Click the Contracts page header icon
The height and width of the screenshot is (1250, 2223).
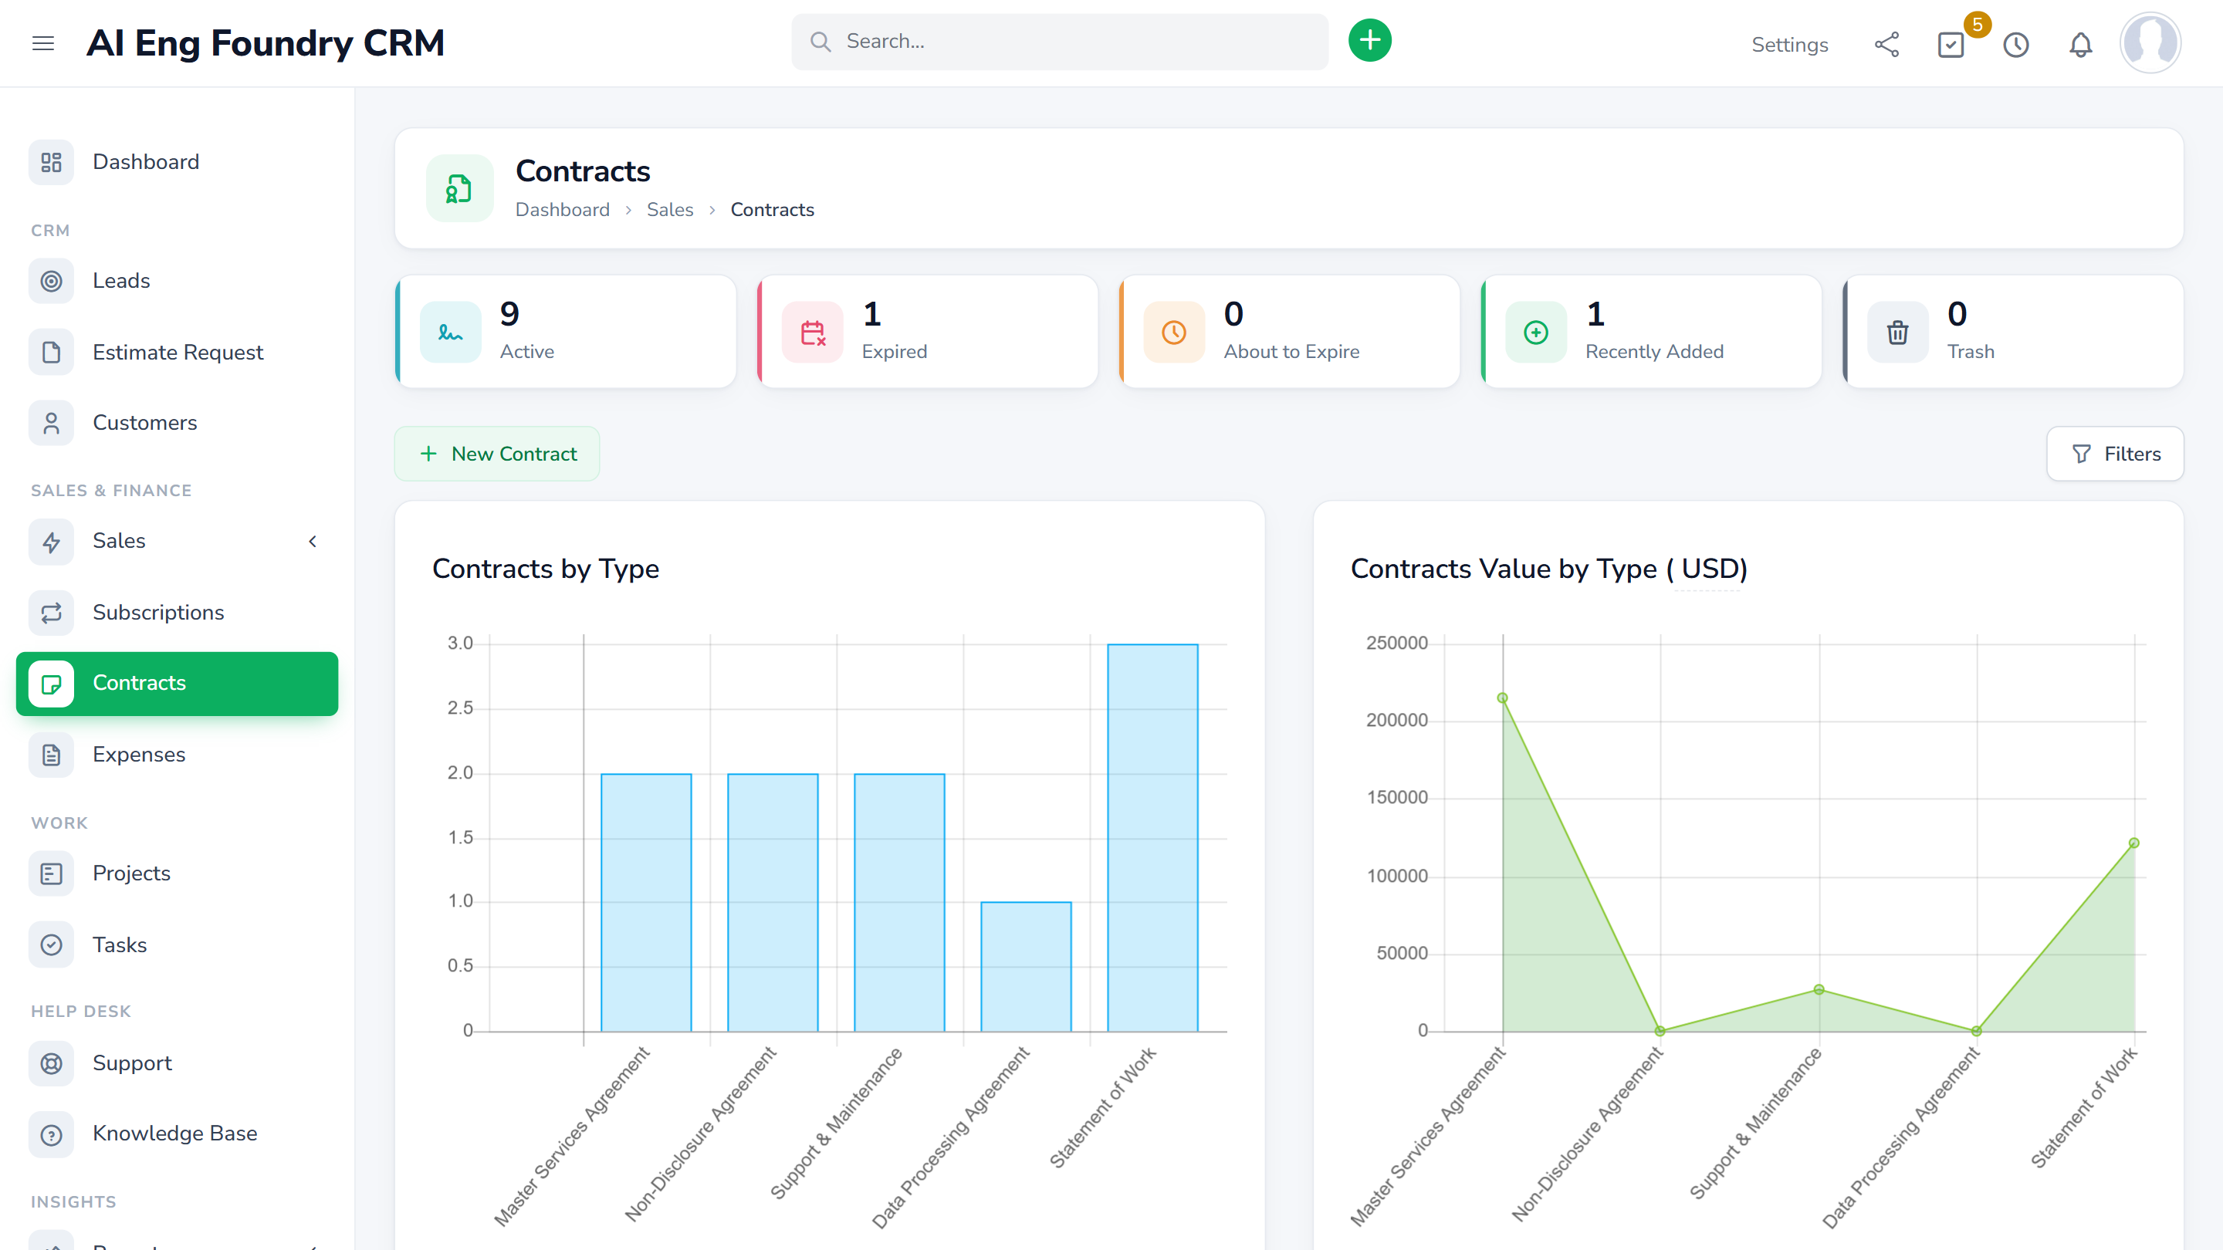coord(459,188)
